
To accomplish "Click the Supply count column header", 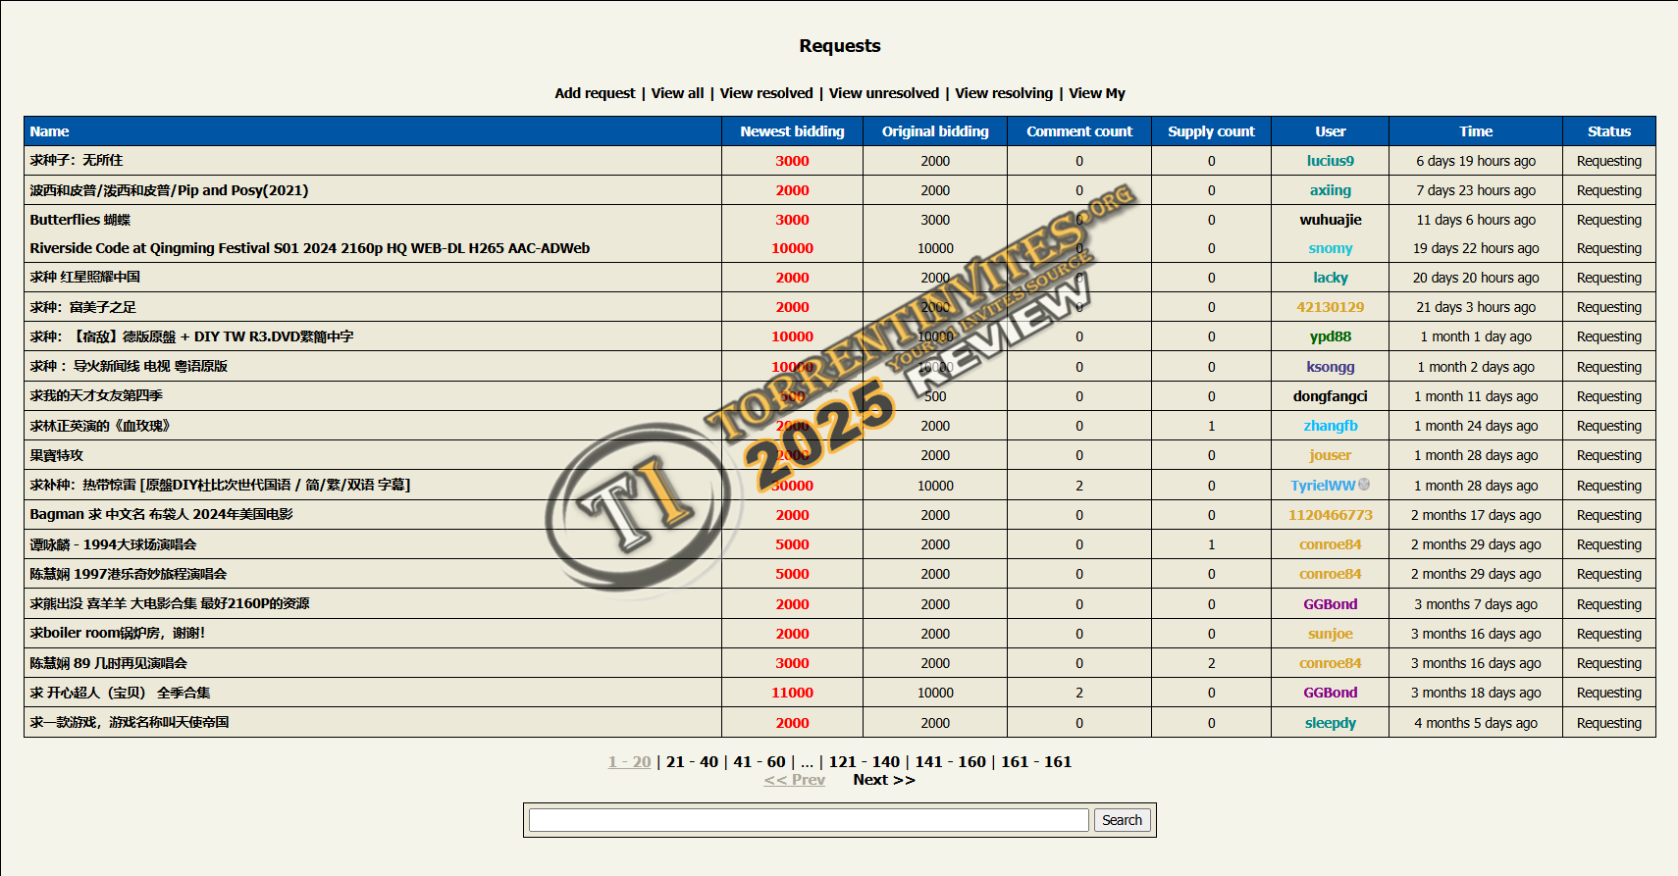I will [x=1211, y=131].
